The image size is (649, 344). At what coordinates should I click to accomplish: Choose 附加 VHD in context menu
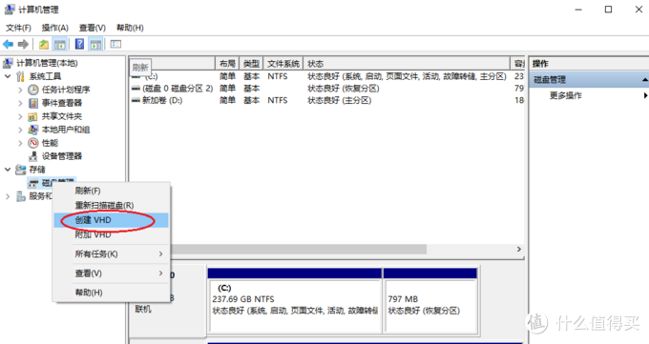point(112,234)
